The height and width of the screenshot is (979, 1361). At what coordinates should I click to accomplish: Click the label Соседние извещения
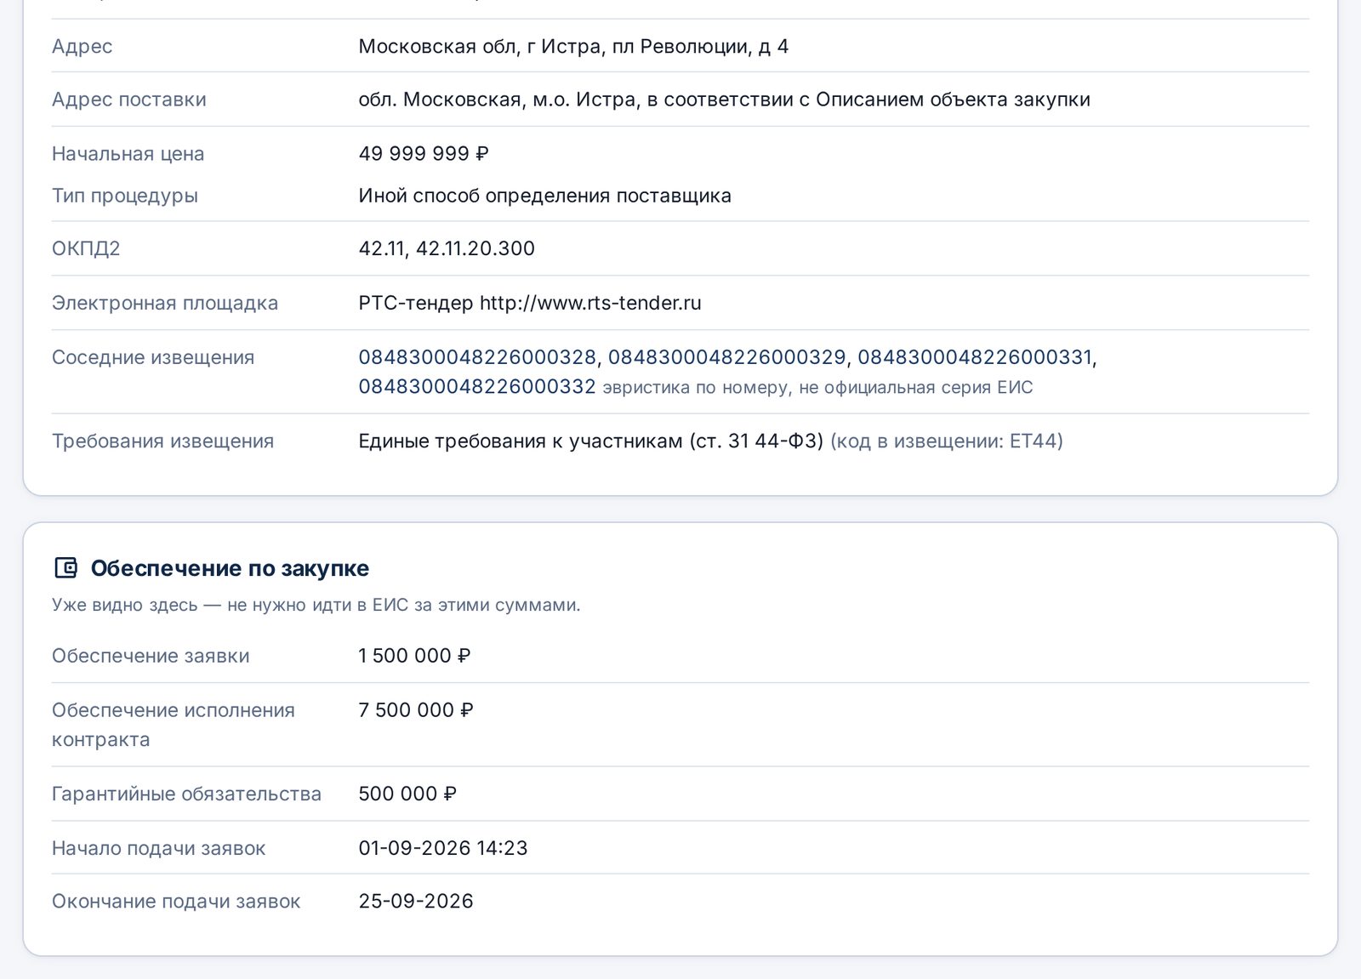coord(153,357)
